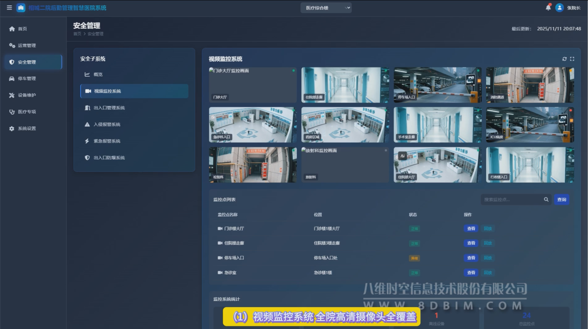Click the user avatar icon
The image size is (588, 329).
[559, 8]
